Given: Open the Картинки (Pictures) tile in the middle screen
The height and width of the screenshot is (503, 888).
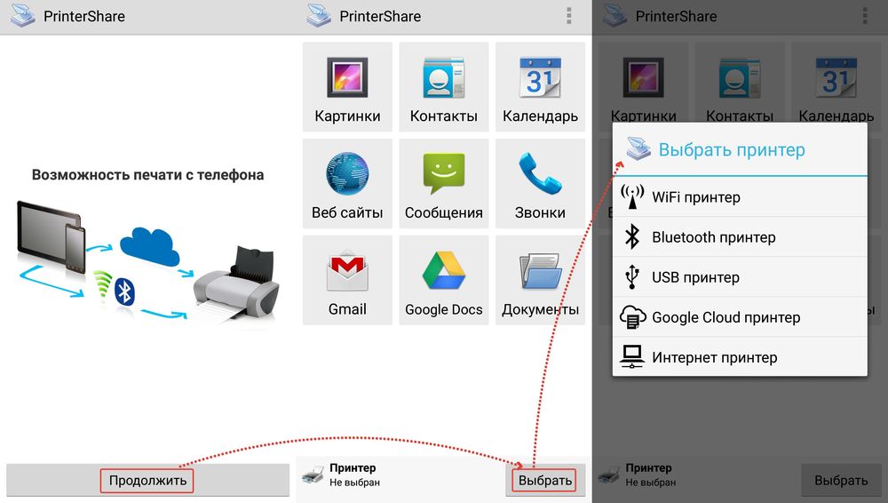Looking at the screenshot, I should (347, 85).
